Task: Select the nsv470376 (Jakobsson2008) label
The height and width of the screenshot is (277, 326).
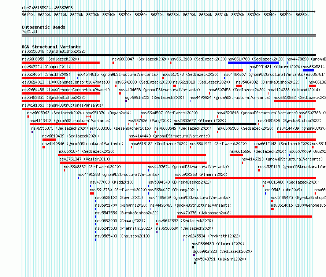Action: click(x=204, y=213)
